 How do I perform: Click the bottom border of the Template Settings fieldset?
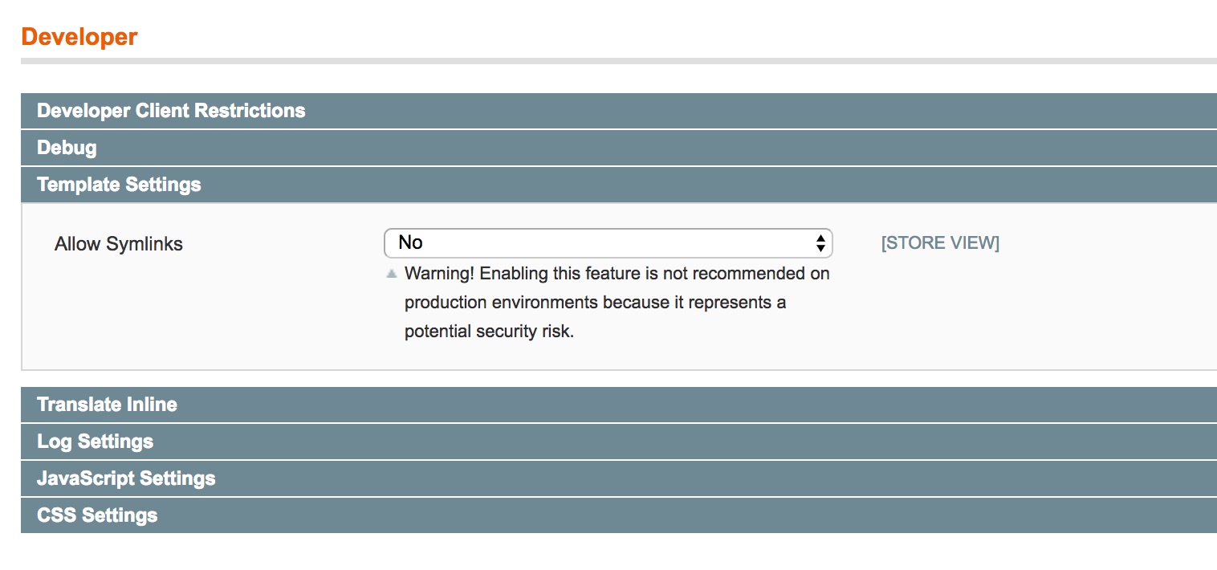click(619, 370)
